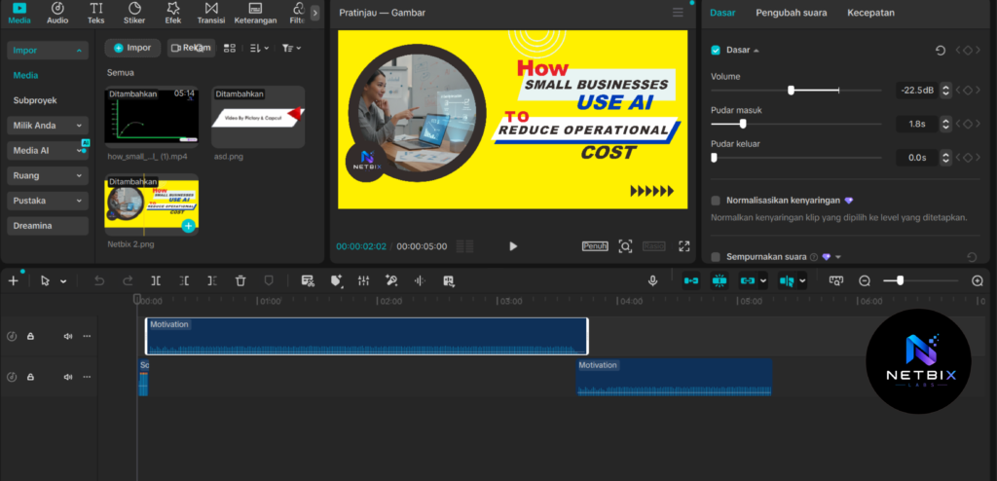Click the audio mixer sliders icon

(364, 280)
